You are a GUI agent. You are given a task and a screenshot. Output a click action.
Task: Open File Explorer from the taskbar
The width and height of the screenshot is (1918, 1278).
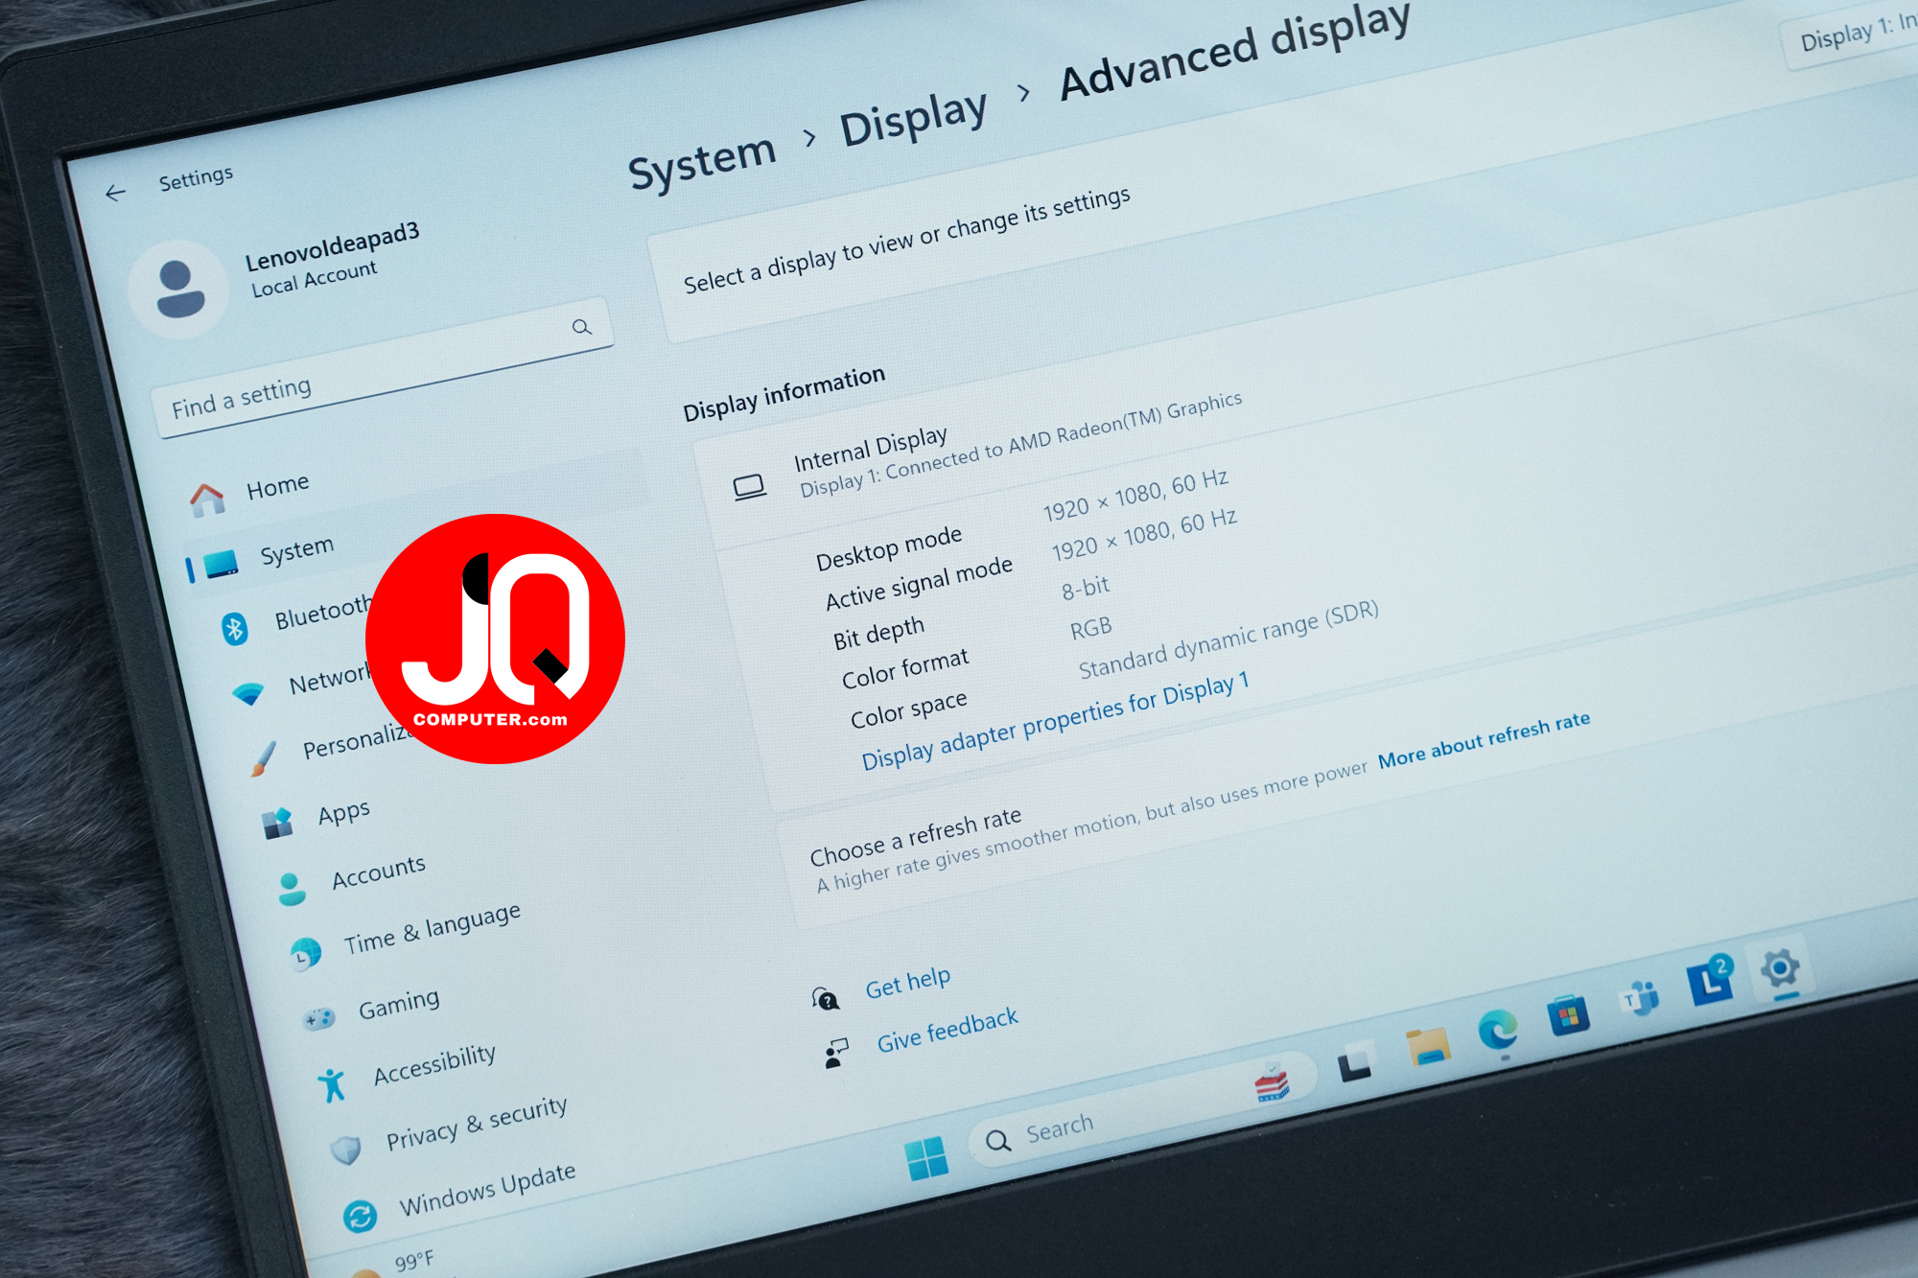pyautogui.click(x=1428, y=1046)
